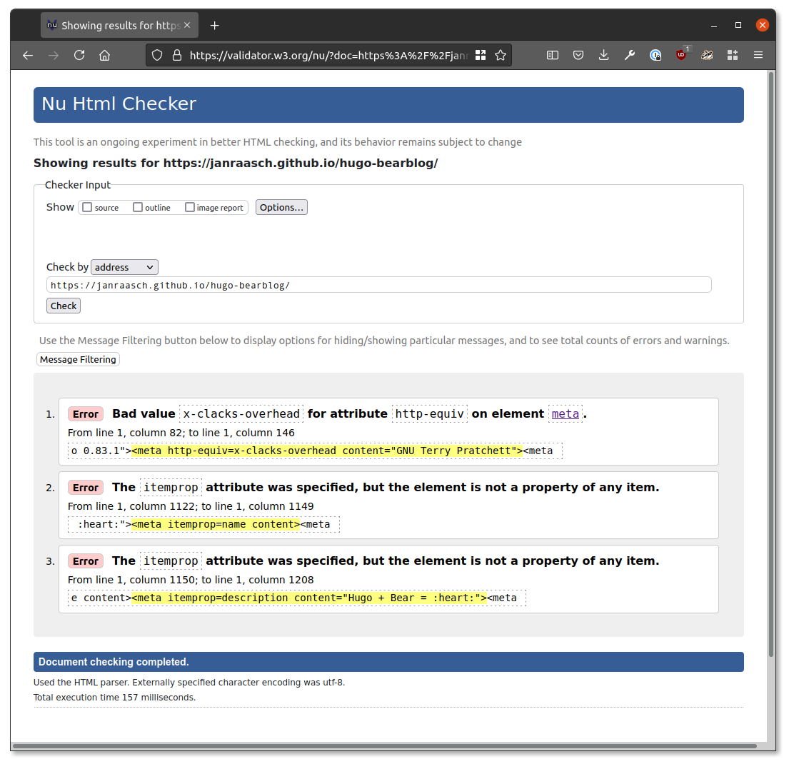Open the meta element documentation link
789x764 pixels.
pyautogui.click(x=565, y=413)
